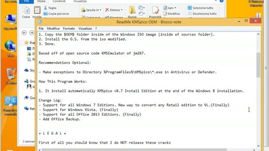Open the File tab in Explorer
Screen dimensions: 269x151
(x=26, y=1)
